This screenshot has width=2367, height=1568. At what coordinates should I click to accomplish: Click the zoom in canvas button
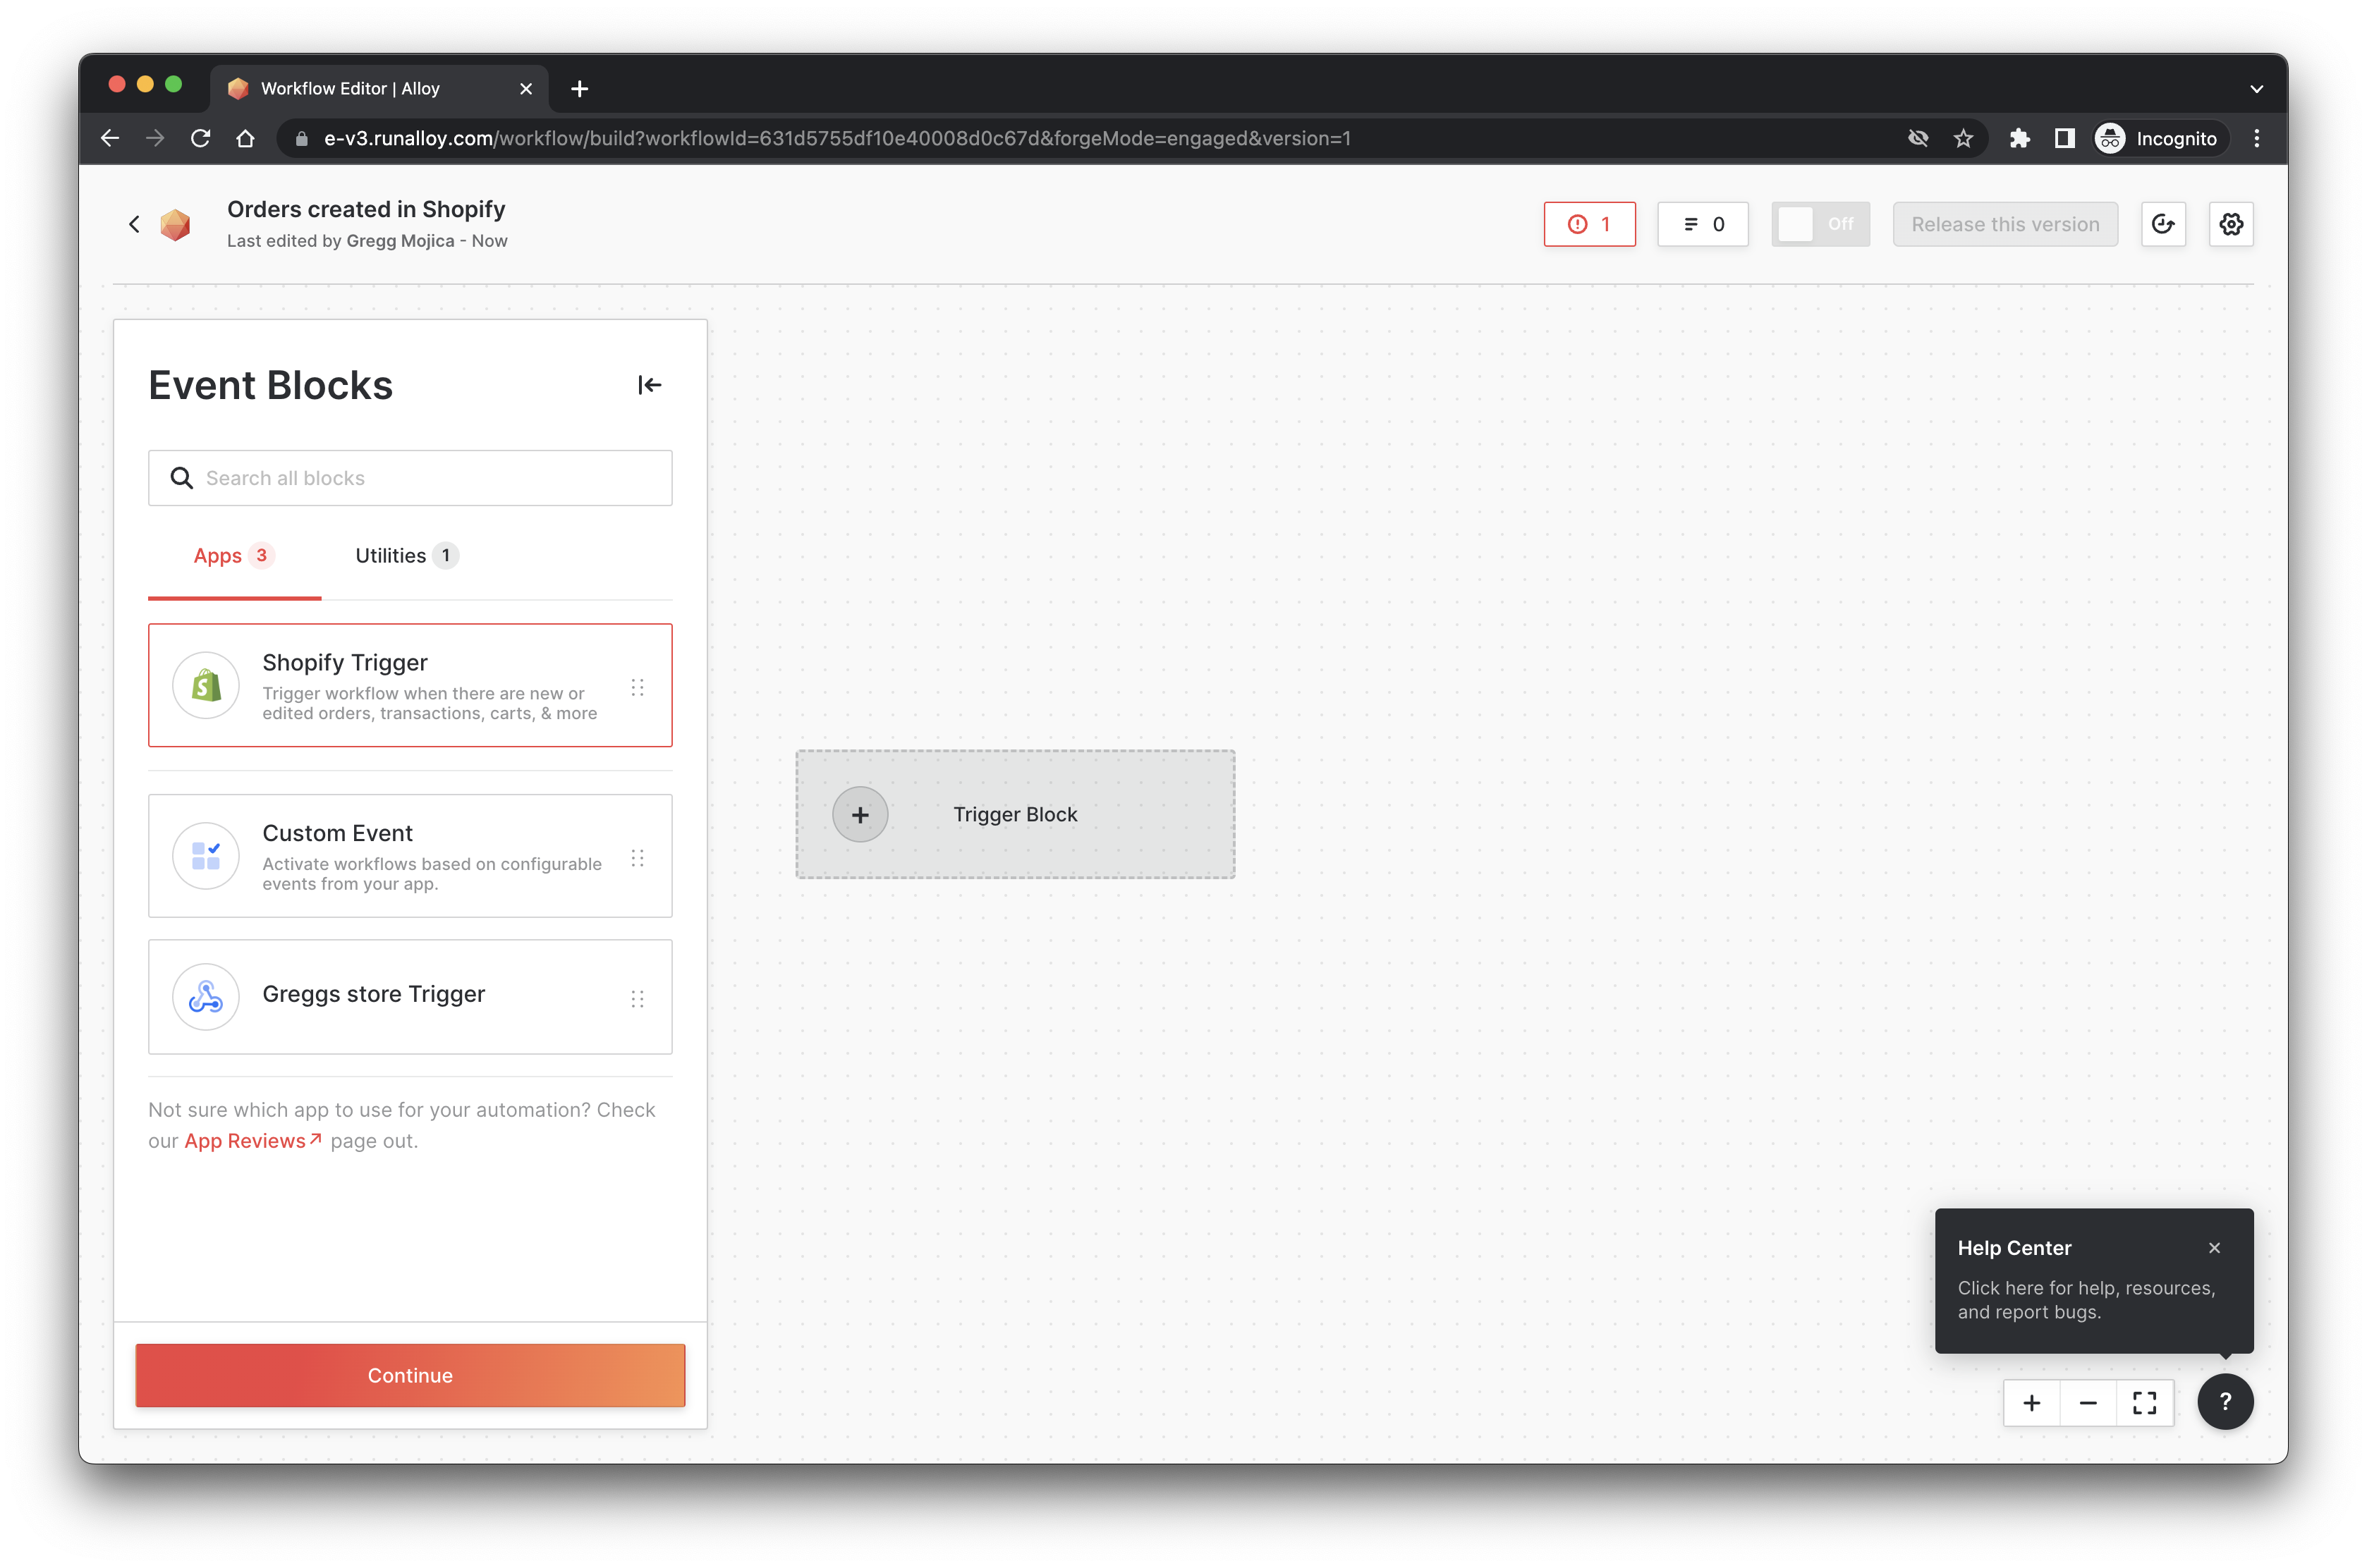2031,1403
